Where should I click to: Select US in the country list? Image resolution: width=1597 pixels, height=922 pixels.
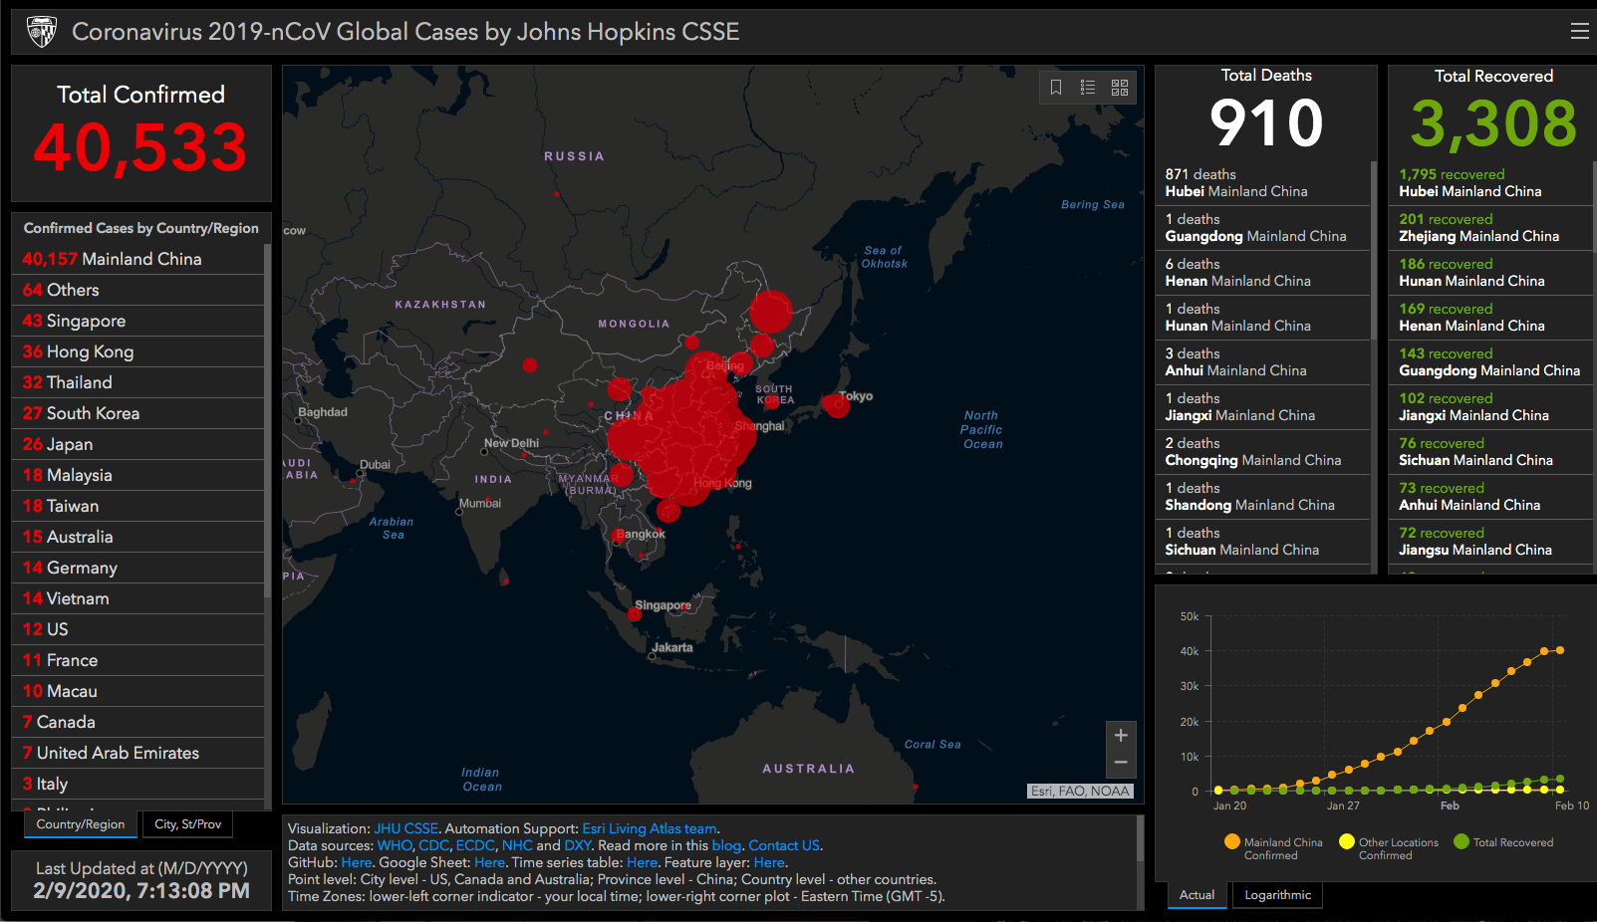point(138,629)
